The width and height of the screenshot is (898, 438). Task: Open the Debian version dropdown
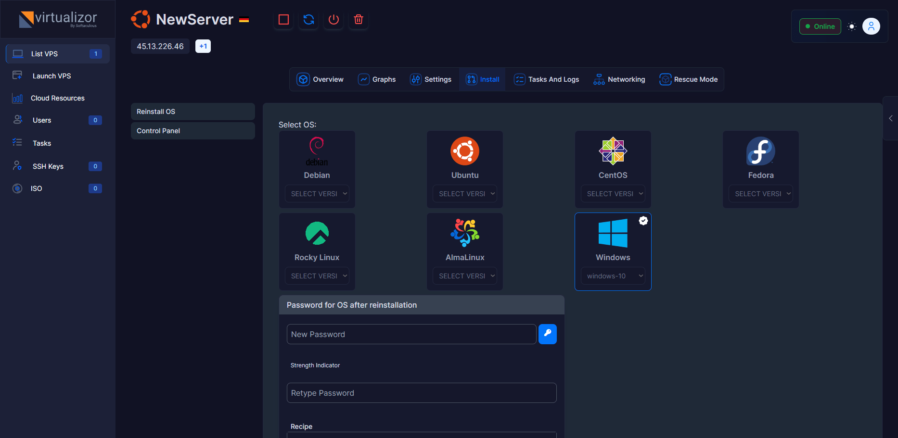pyautogui.click(x=317, y=194)
